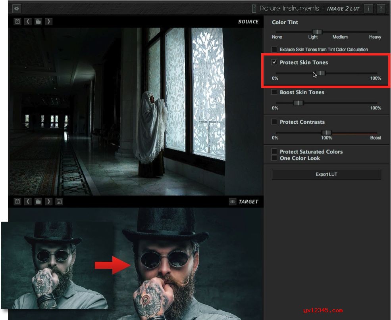Open source image folder
Image resolution: width=391 pixels, height=320 pixels.
pos(38,22)
